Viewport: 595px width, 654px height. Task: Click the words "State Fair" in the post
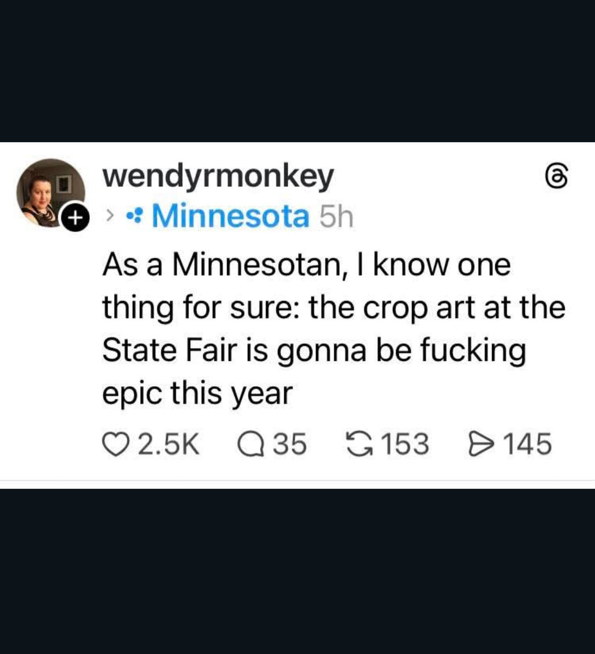coord(170,350)
